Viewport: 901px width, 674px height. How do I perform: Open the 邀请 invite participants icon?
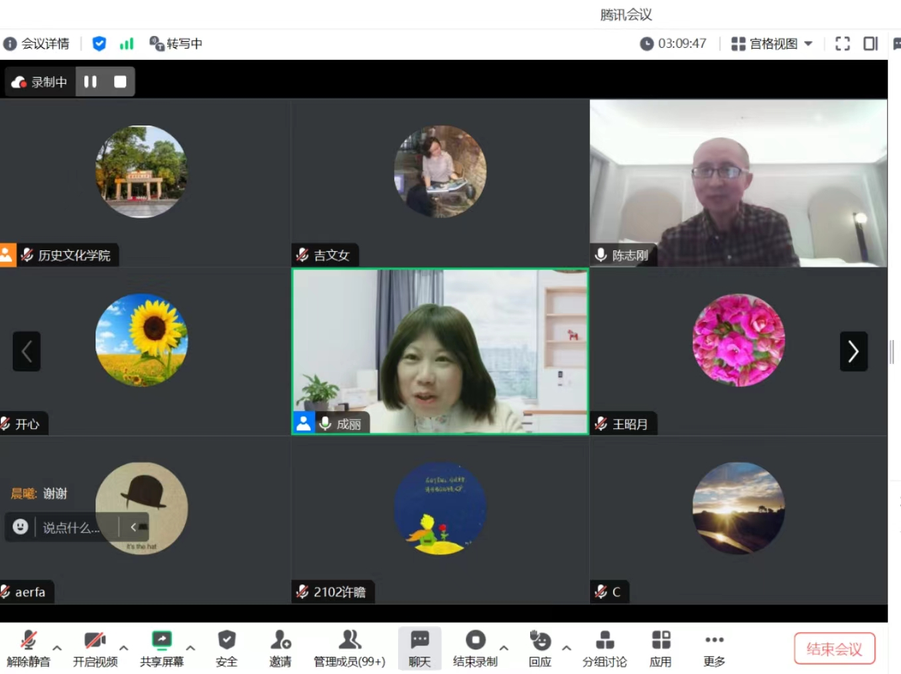click(x=280, y=641)
